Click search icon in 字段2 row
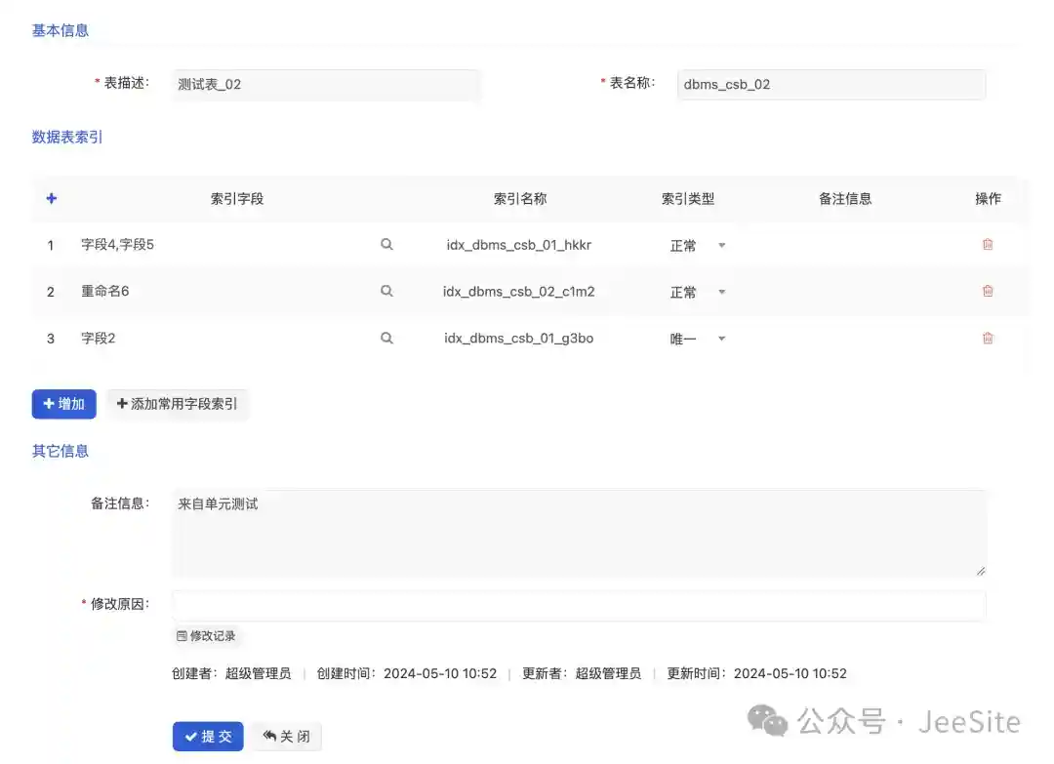Screen dimensions: 1054x764 386,338
